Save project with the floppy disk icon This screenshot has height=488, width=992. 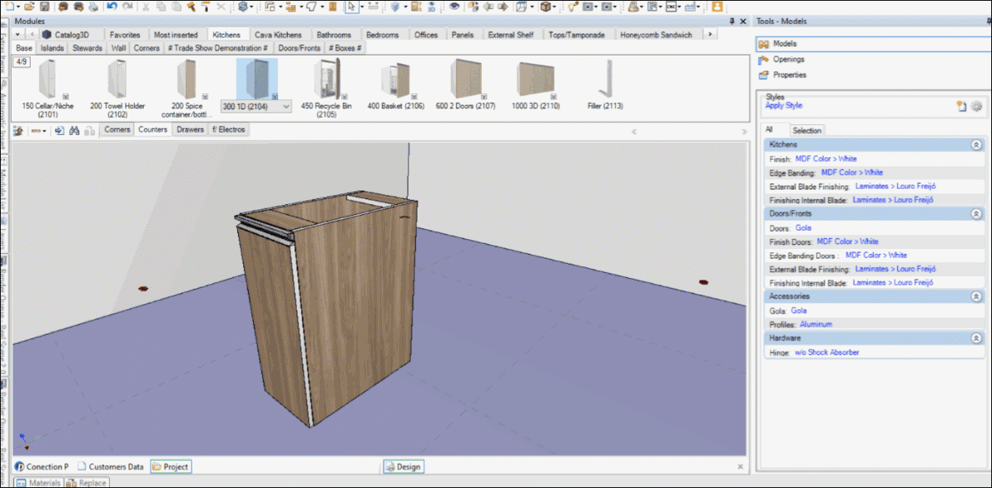coord(45,7)
